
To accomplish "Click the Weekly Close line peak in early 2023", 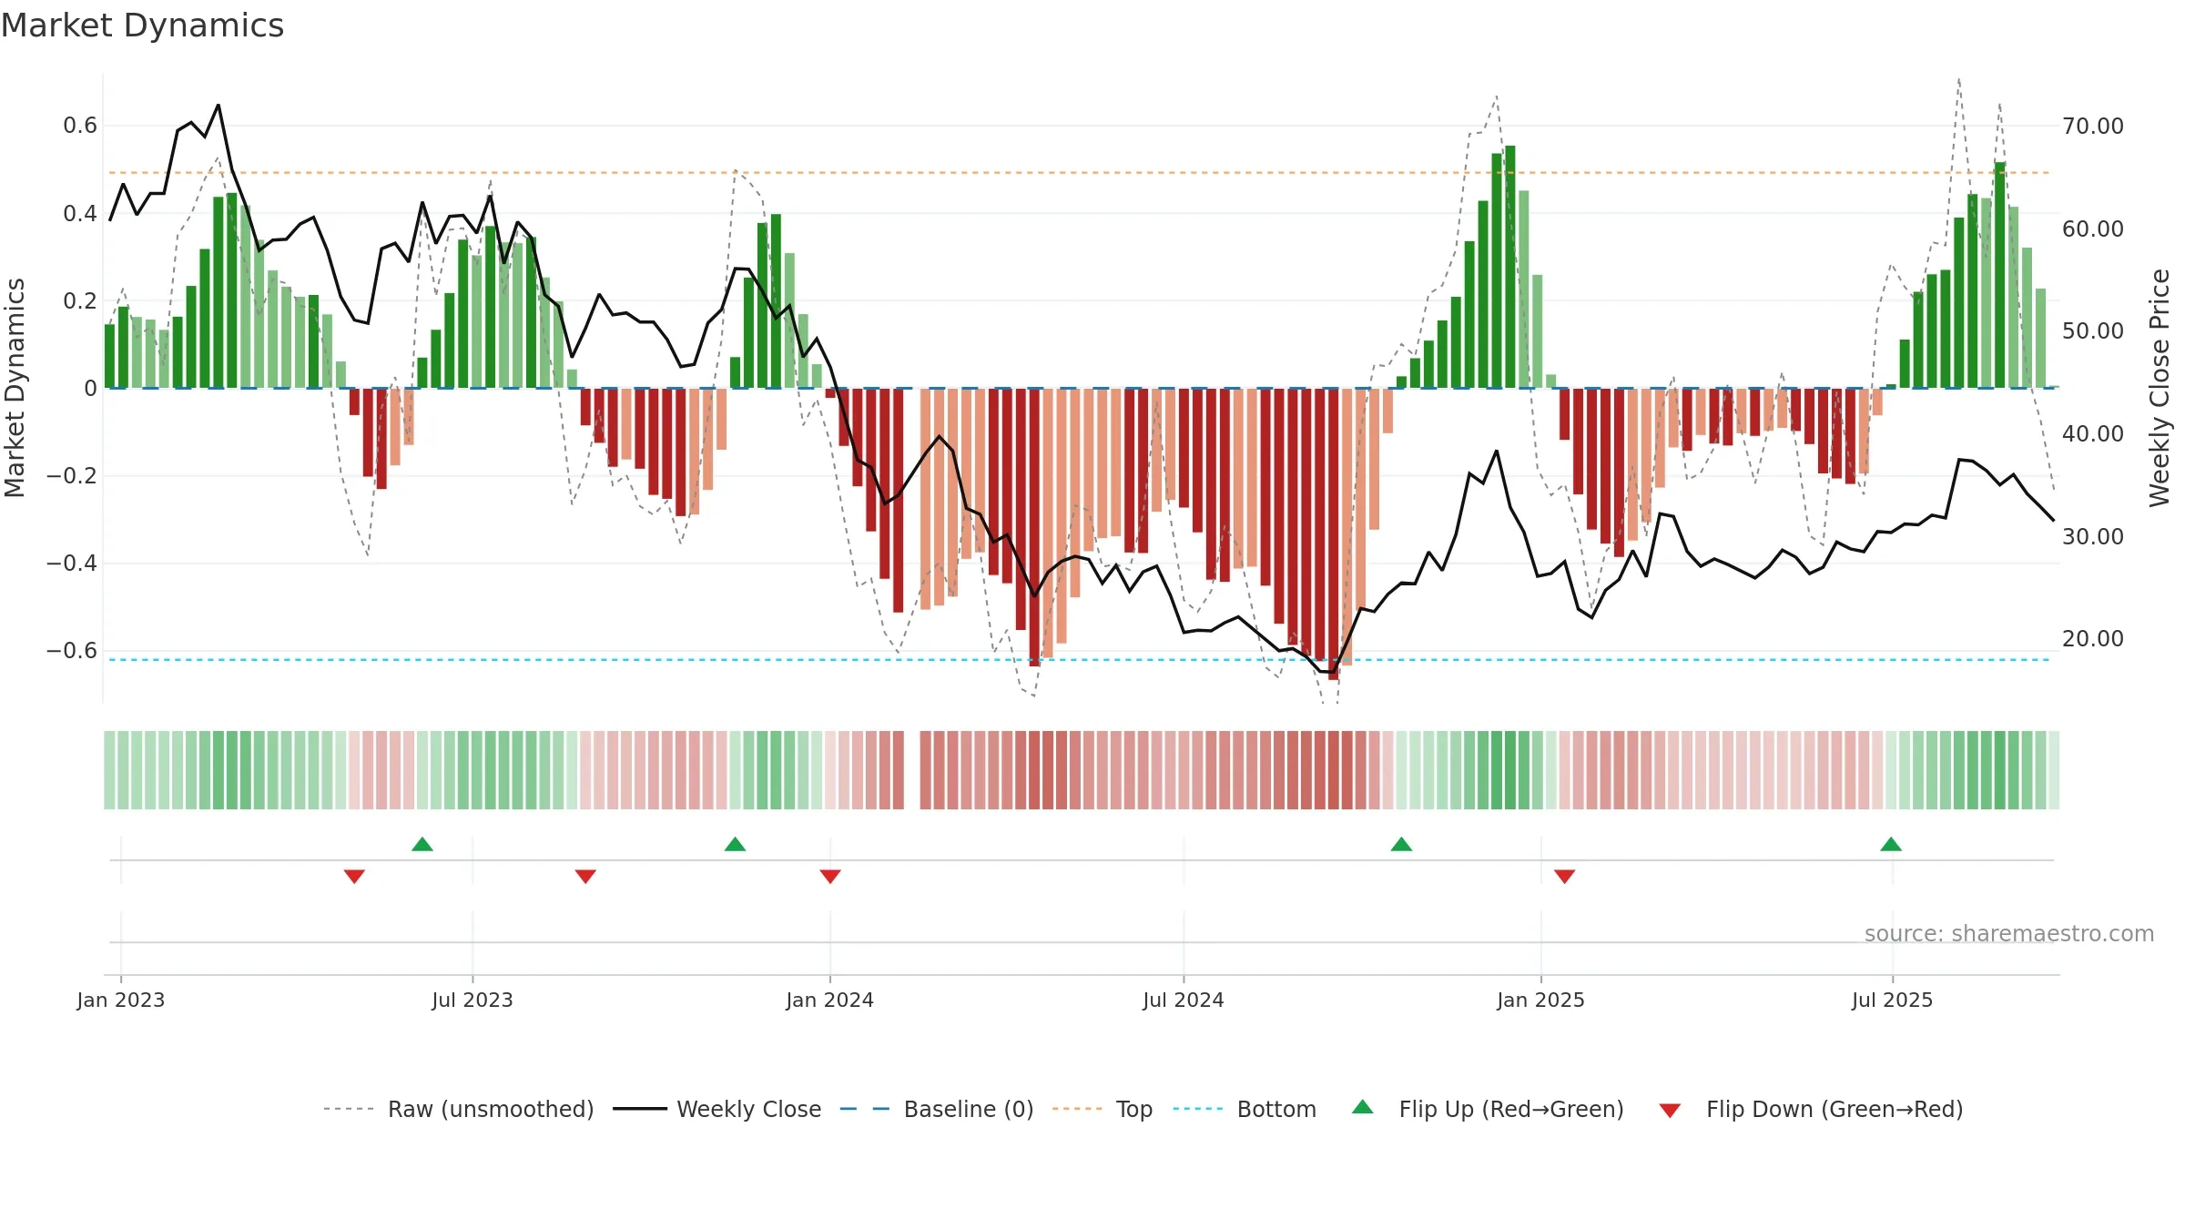I will click(218, 106).
